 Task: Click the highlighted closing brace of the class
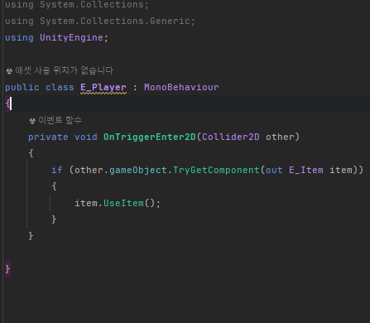coord(7,269)
